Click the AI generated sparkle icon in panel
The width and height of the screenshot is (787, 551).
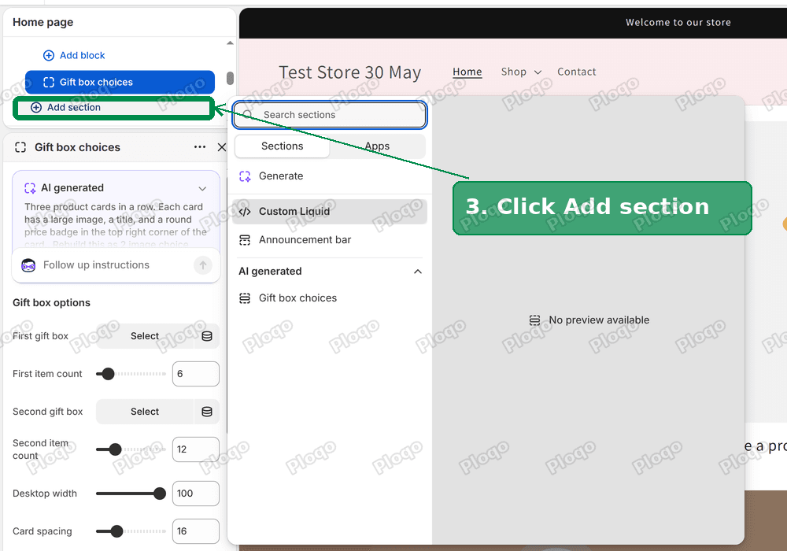tap(30, 188)
